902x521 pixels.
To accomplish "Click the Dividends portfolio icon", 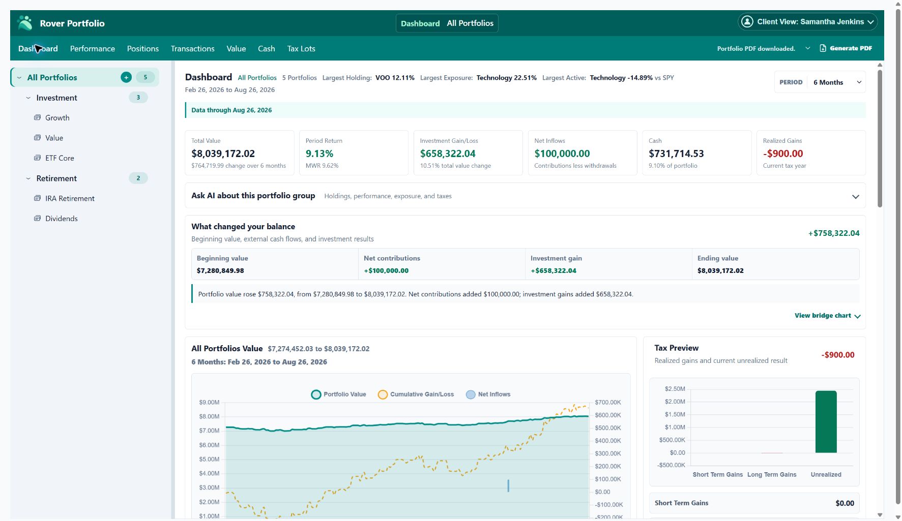I will [37, 219].
